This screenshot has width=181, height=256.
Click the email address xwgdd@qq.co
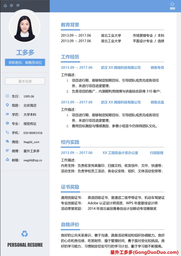33,160
